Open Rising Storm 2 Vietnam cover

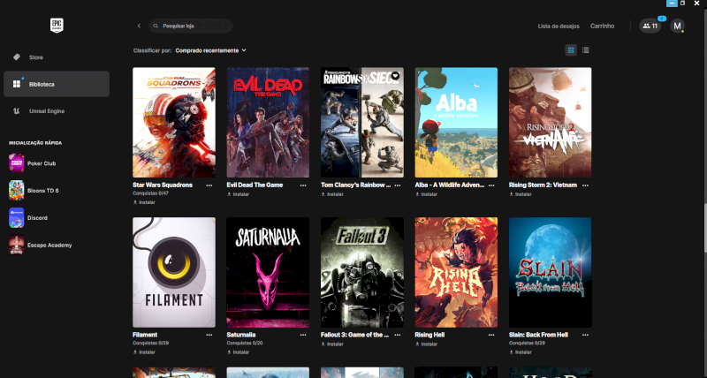550,122
